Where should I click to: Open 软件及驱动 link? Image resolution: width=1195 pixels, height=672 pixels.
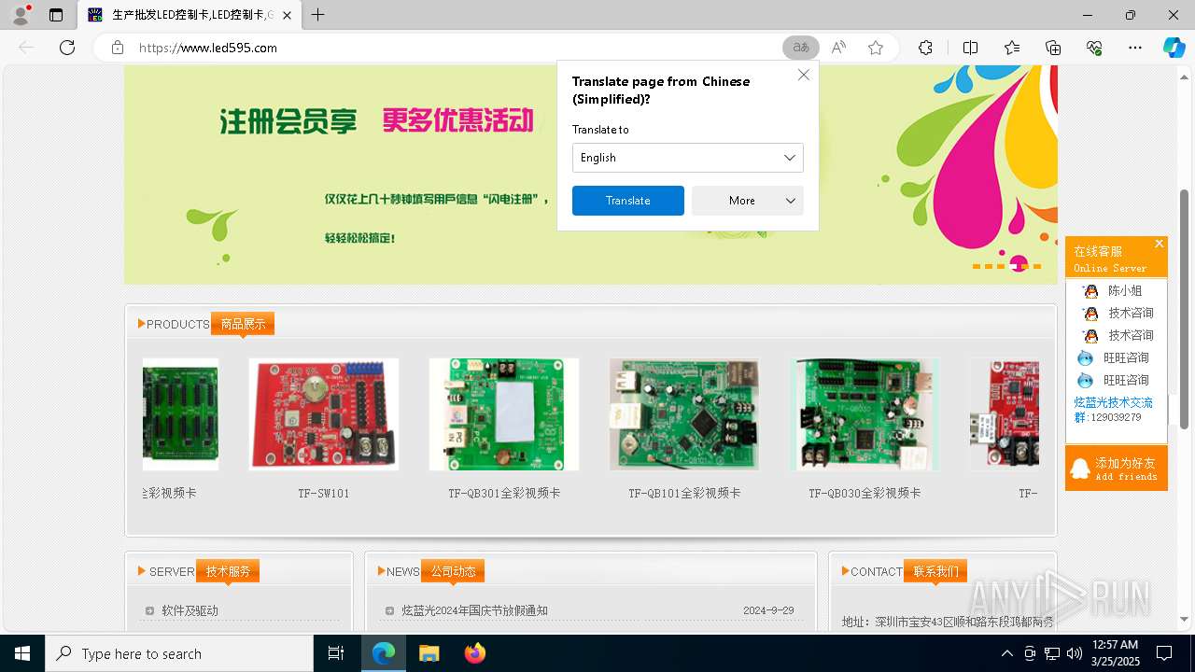[190, 610]
